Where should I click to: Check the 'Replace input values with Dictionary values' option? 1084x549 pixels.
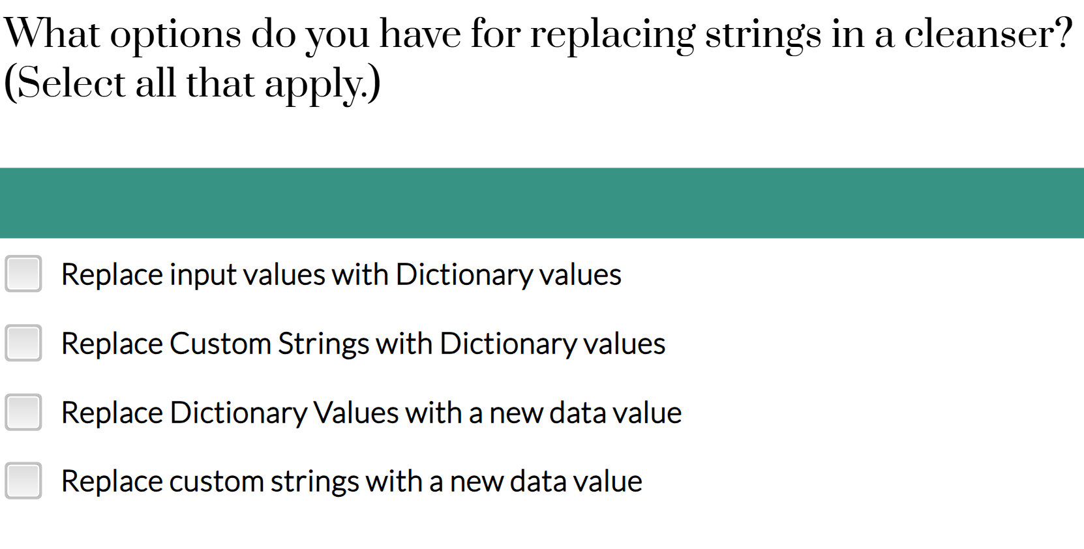(x=23, y=274)
